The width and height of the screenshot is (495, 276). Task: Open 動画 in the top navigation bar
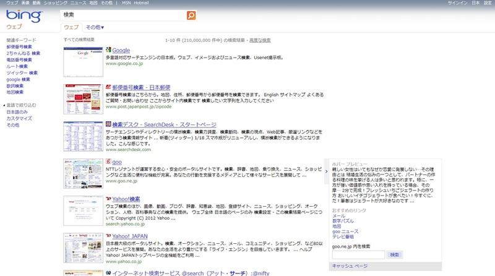pos(37,3)
